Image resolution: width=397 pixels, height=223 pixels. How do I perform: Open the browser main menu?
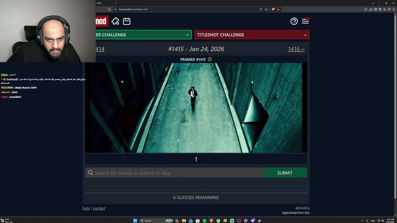pos(394,9)
